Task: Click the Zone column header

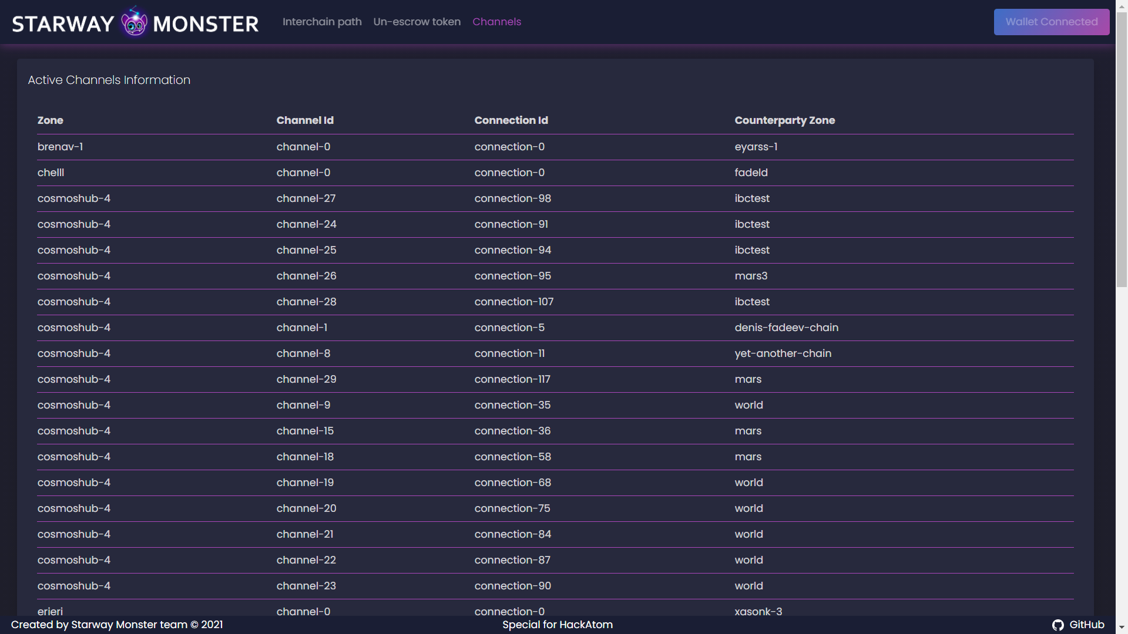Action: tap(51, 120)
